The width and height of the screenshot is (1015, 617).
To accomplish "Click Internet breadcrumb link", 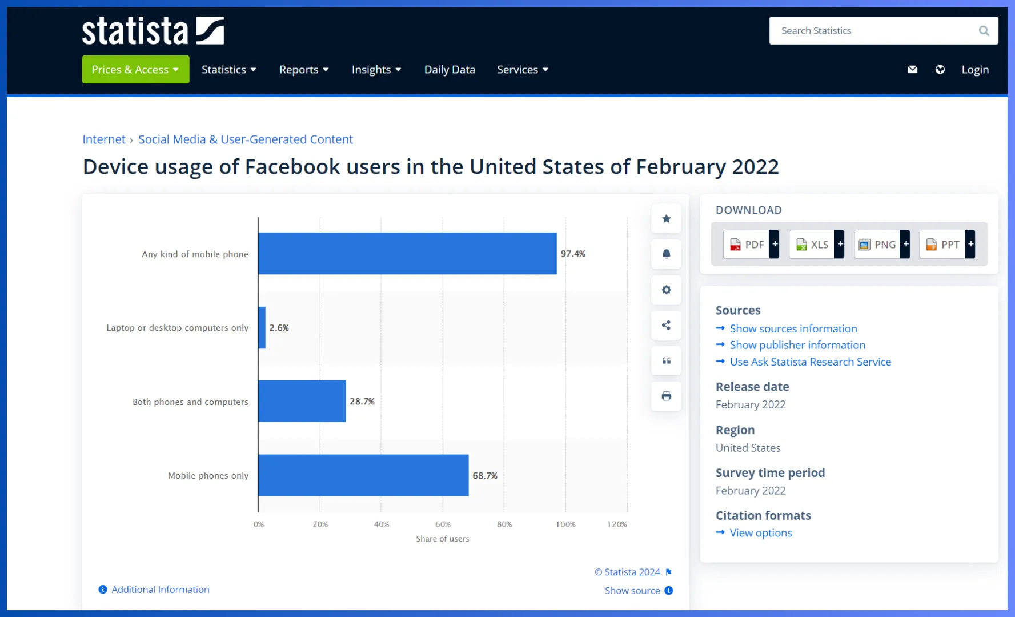I will 104,139.
